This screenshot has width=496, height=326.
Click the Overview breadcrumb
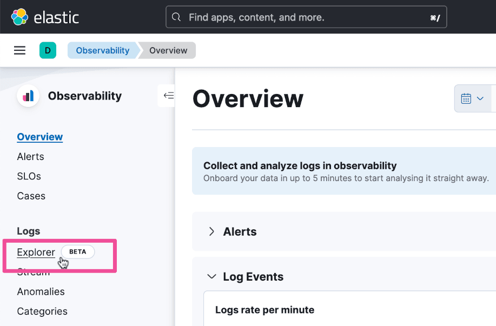point(168,50)
